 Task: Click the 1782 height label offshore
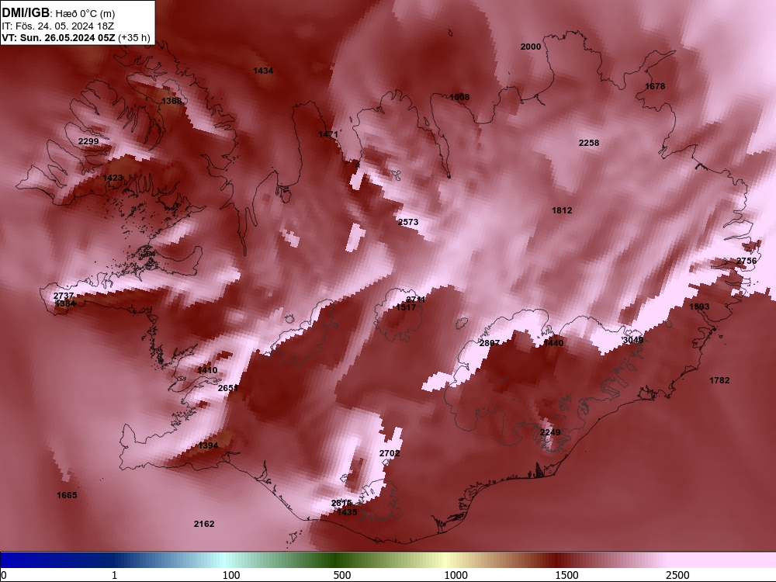719,380
